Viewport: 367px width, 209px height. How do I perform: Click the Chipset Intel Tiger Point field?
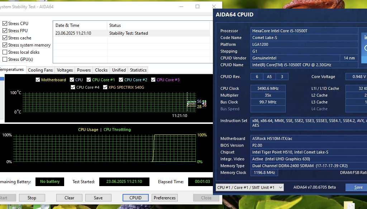(x=309, y=152)
